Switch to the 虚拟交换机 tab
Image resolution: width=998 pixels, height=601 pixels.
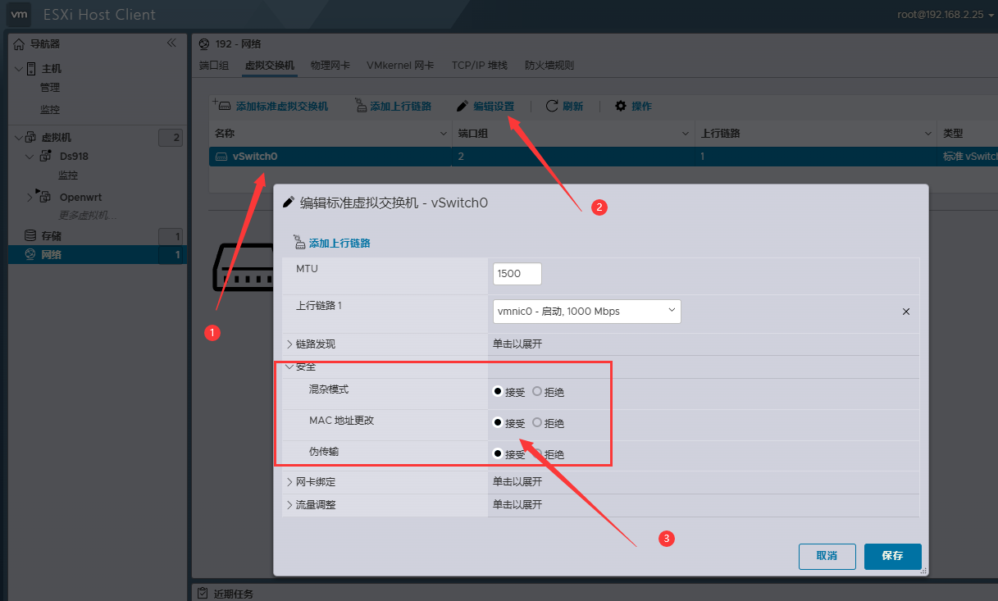(x=270, y=65)
